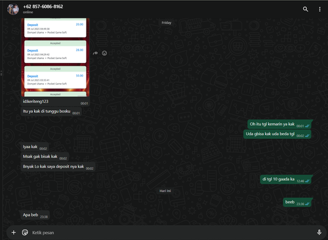The image size is (328, 240).
Task: Open search in this chat
Action: [306, 9]
